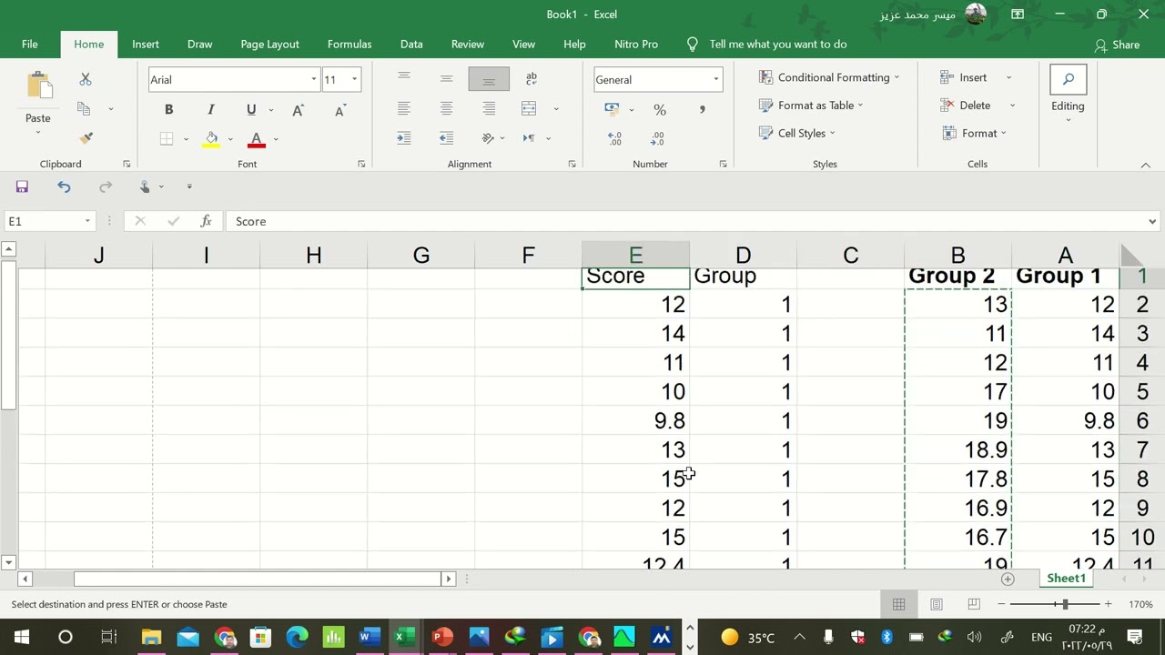Open the fill color dropdown arrow
Screen dimensions: 1165x655
(x=230, y=139)
